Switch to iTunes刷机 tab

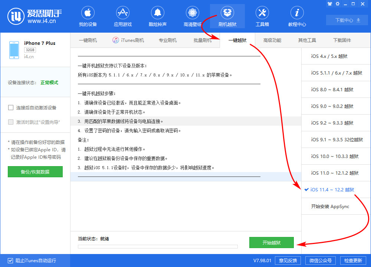pos(128,40)
